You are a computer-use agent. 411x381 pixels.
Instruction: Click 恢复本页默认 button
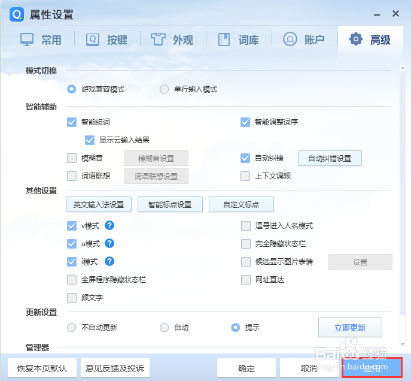coord(42,368)
